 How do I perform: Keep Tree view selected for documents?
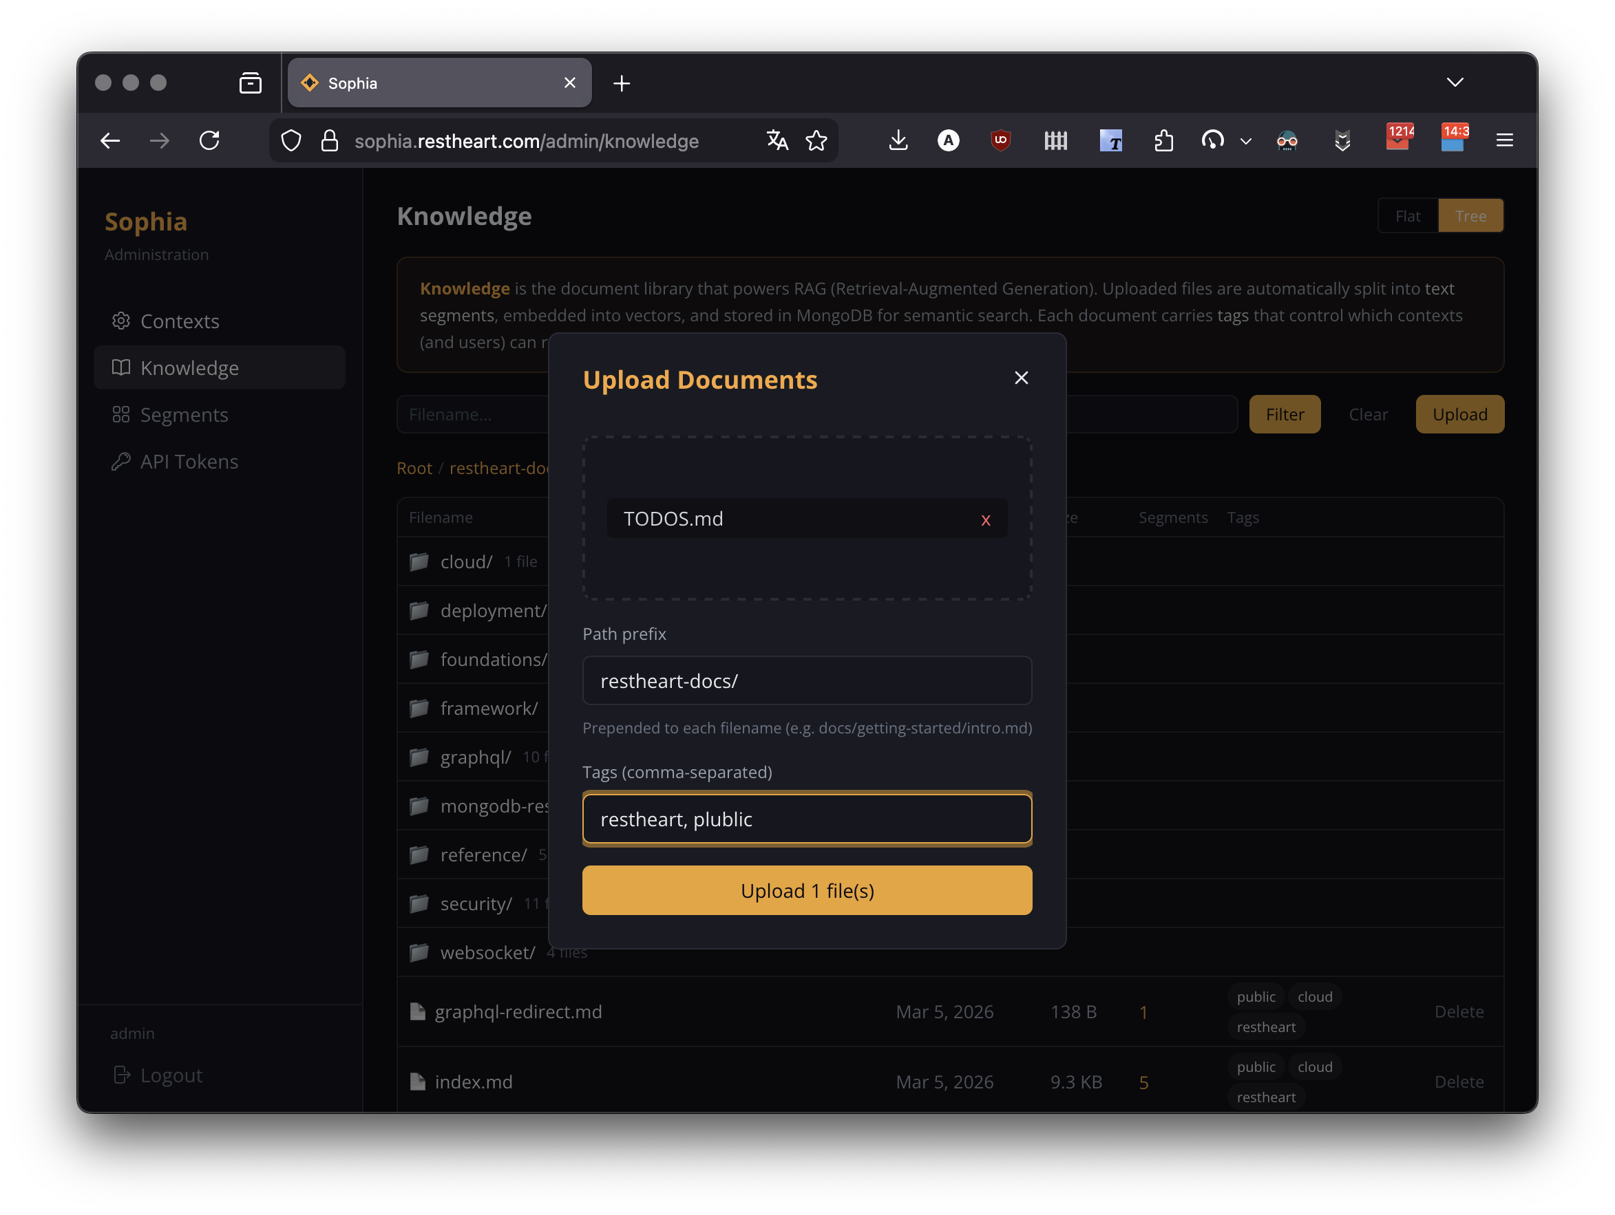[1471, 215]
